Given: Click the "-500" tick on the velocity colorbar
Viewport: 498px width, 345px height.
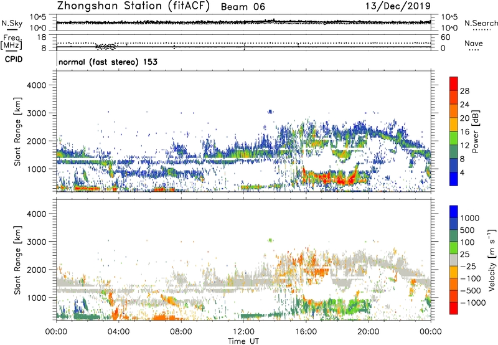Looking at the screenshot, I should pyautogui.click(x=471, y=291).
